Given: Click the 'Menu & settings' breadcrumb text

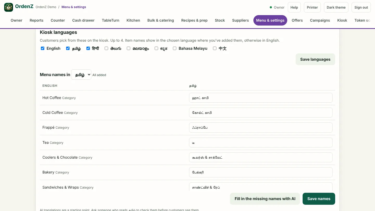Looking at the screenshot, I should click(74, 7).
